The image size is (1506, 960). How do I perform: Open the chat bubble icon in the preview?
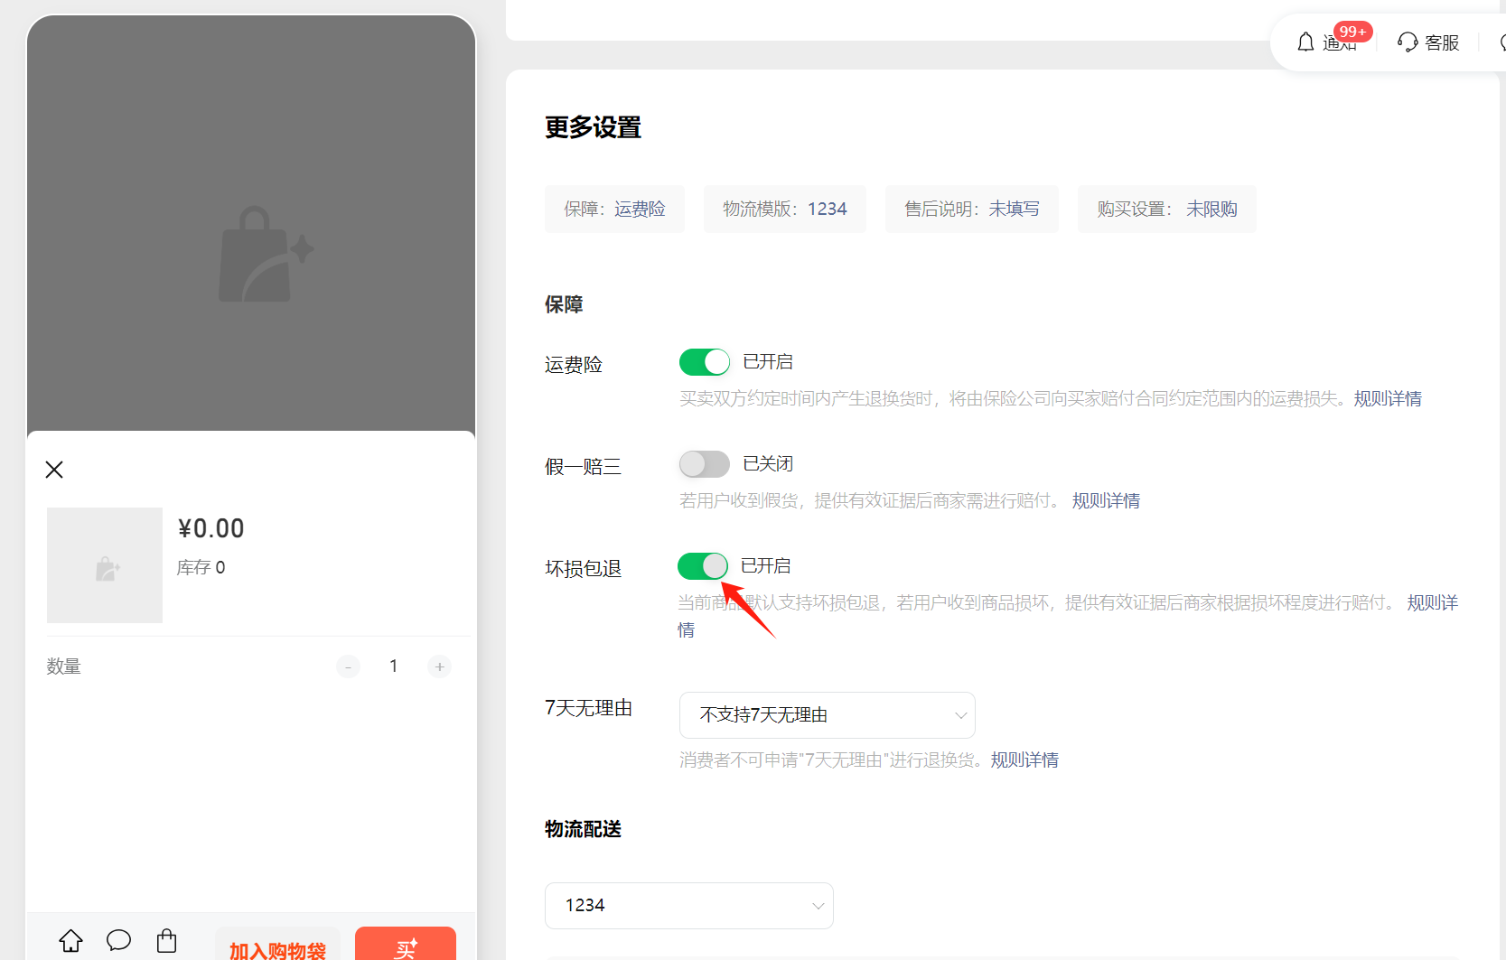(x=118, y=940)
